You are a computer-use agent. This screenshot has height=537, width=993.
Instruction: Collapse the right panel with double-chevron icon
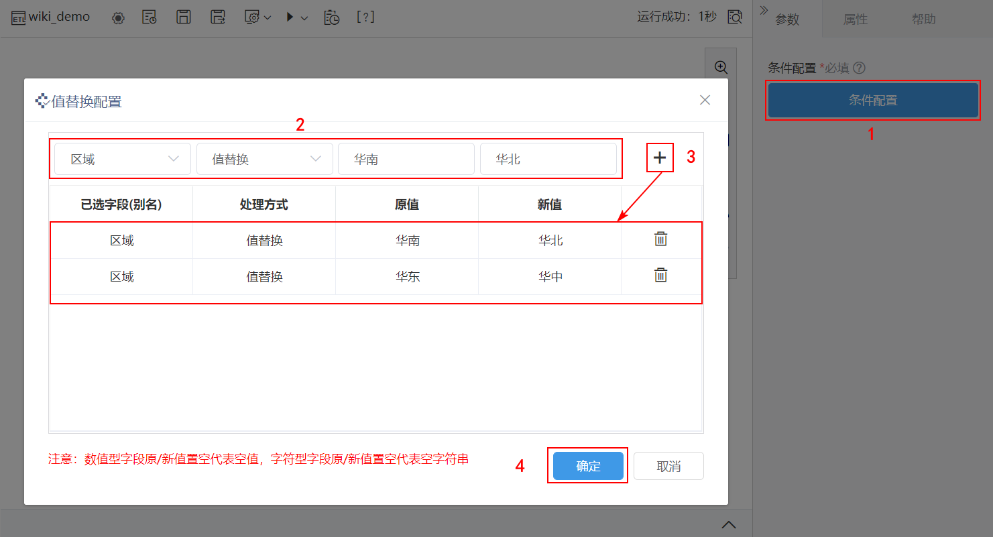764,9
